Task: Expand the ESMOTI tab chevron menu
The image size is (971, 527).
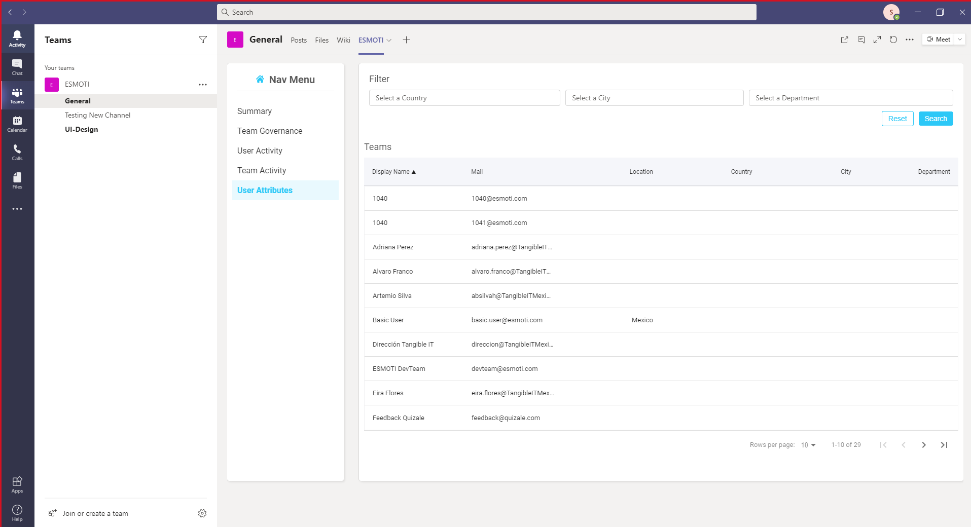Action: coord(389,40)
